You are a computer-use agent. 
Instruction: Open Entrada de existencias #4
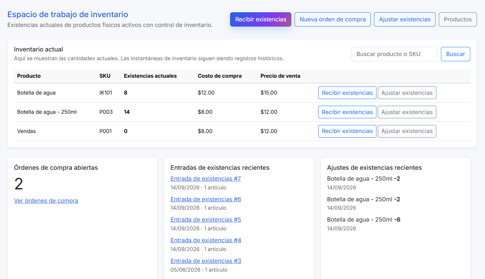[x=206, y=240]
